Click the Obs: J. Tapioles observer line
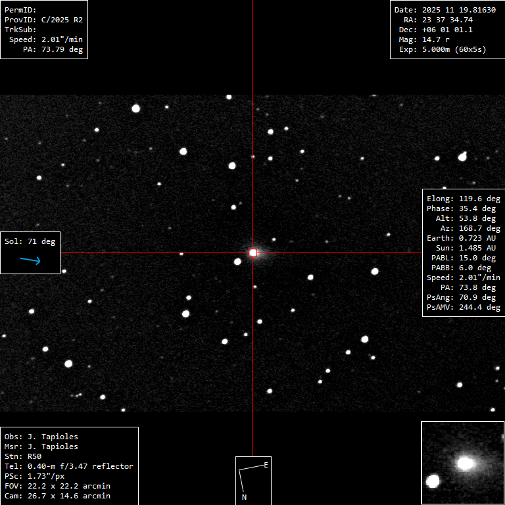 coord(41,437)
